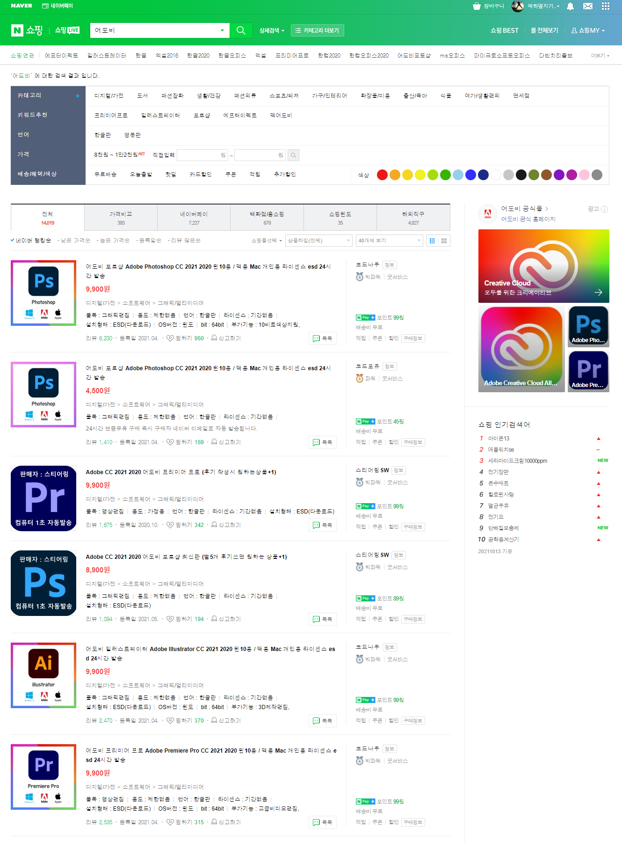Select 등록일순 sort option
Image resolution: width=622 pixels, height=842 pixels.
150,241
